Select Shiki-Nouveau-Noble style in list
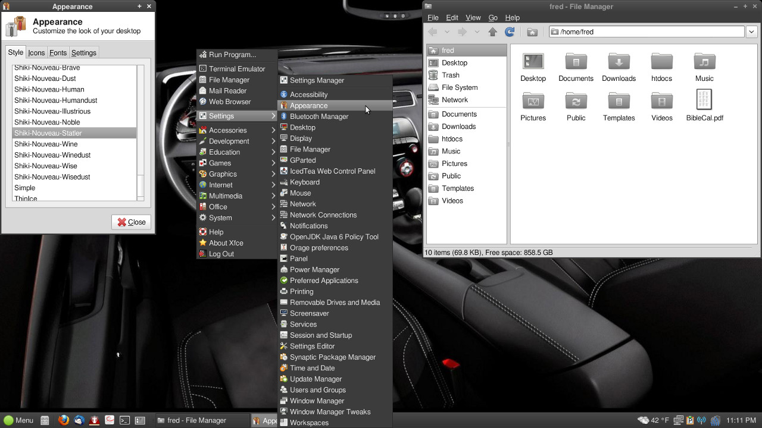This screenshot has height=428, width=762. [x=74, y=122]
